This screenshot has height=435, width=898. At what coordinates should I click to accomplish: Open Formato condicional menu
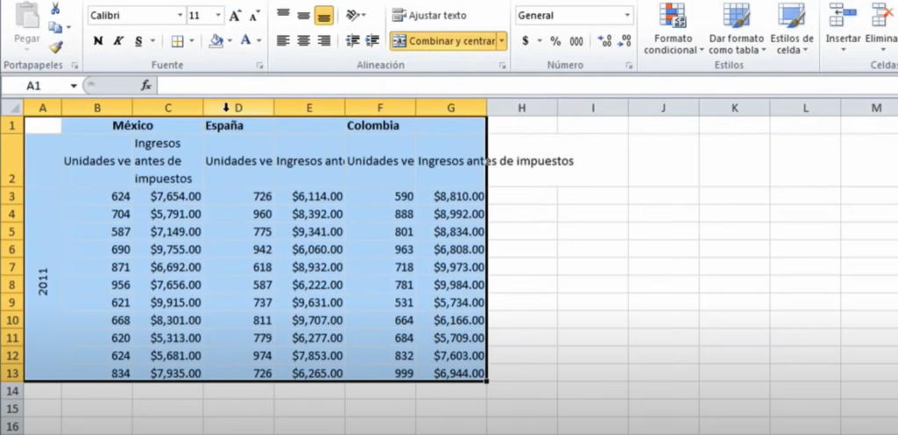(673, 29)
